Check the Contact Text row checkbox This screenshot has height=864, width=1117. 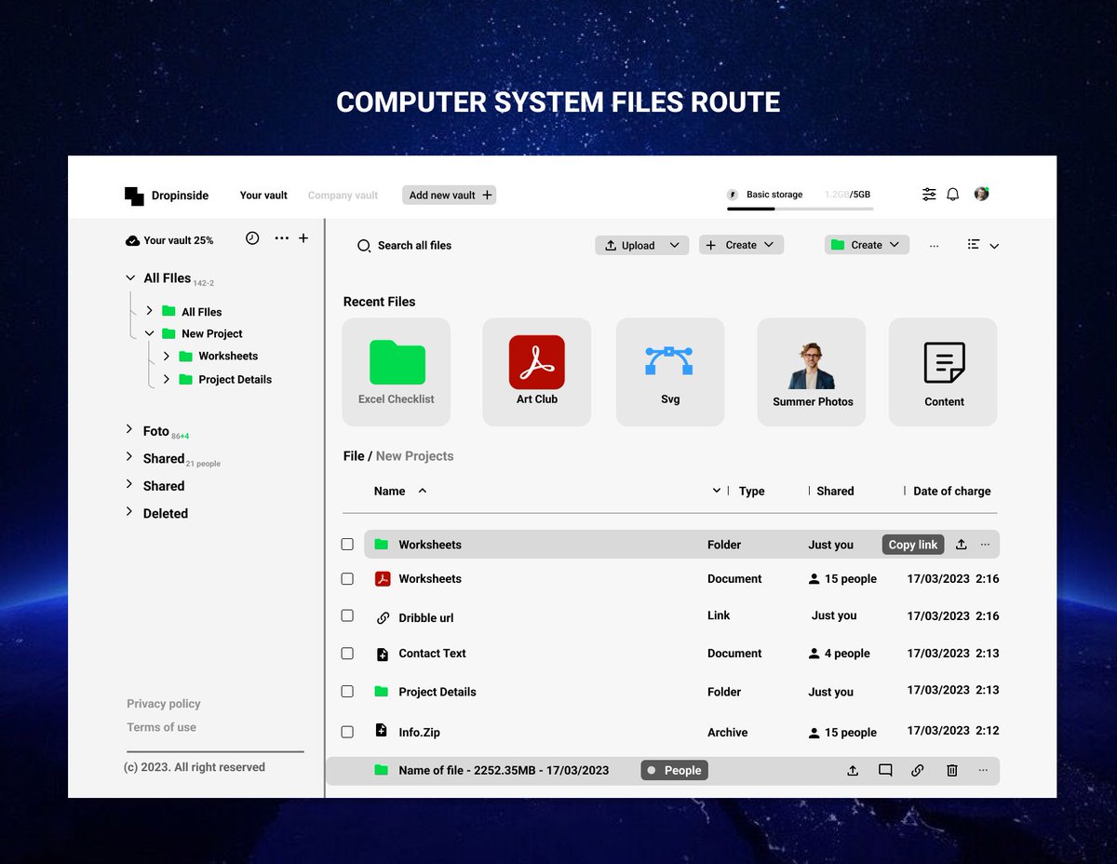tap(347, 654)
